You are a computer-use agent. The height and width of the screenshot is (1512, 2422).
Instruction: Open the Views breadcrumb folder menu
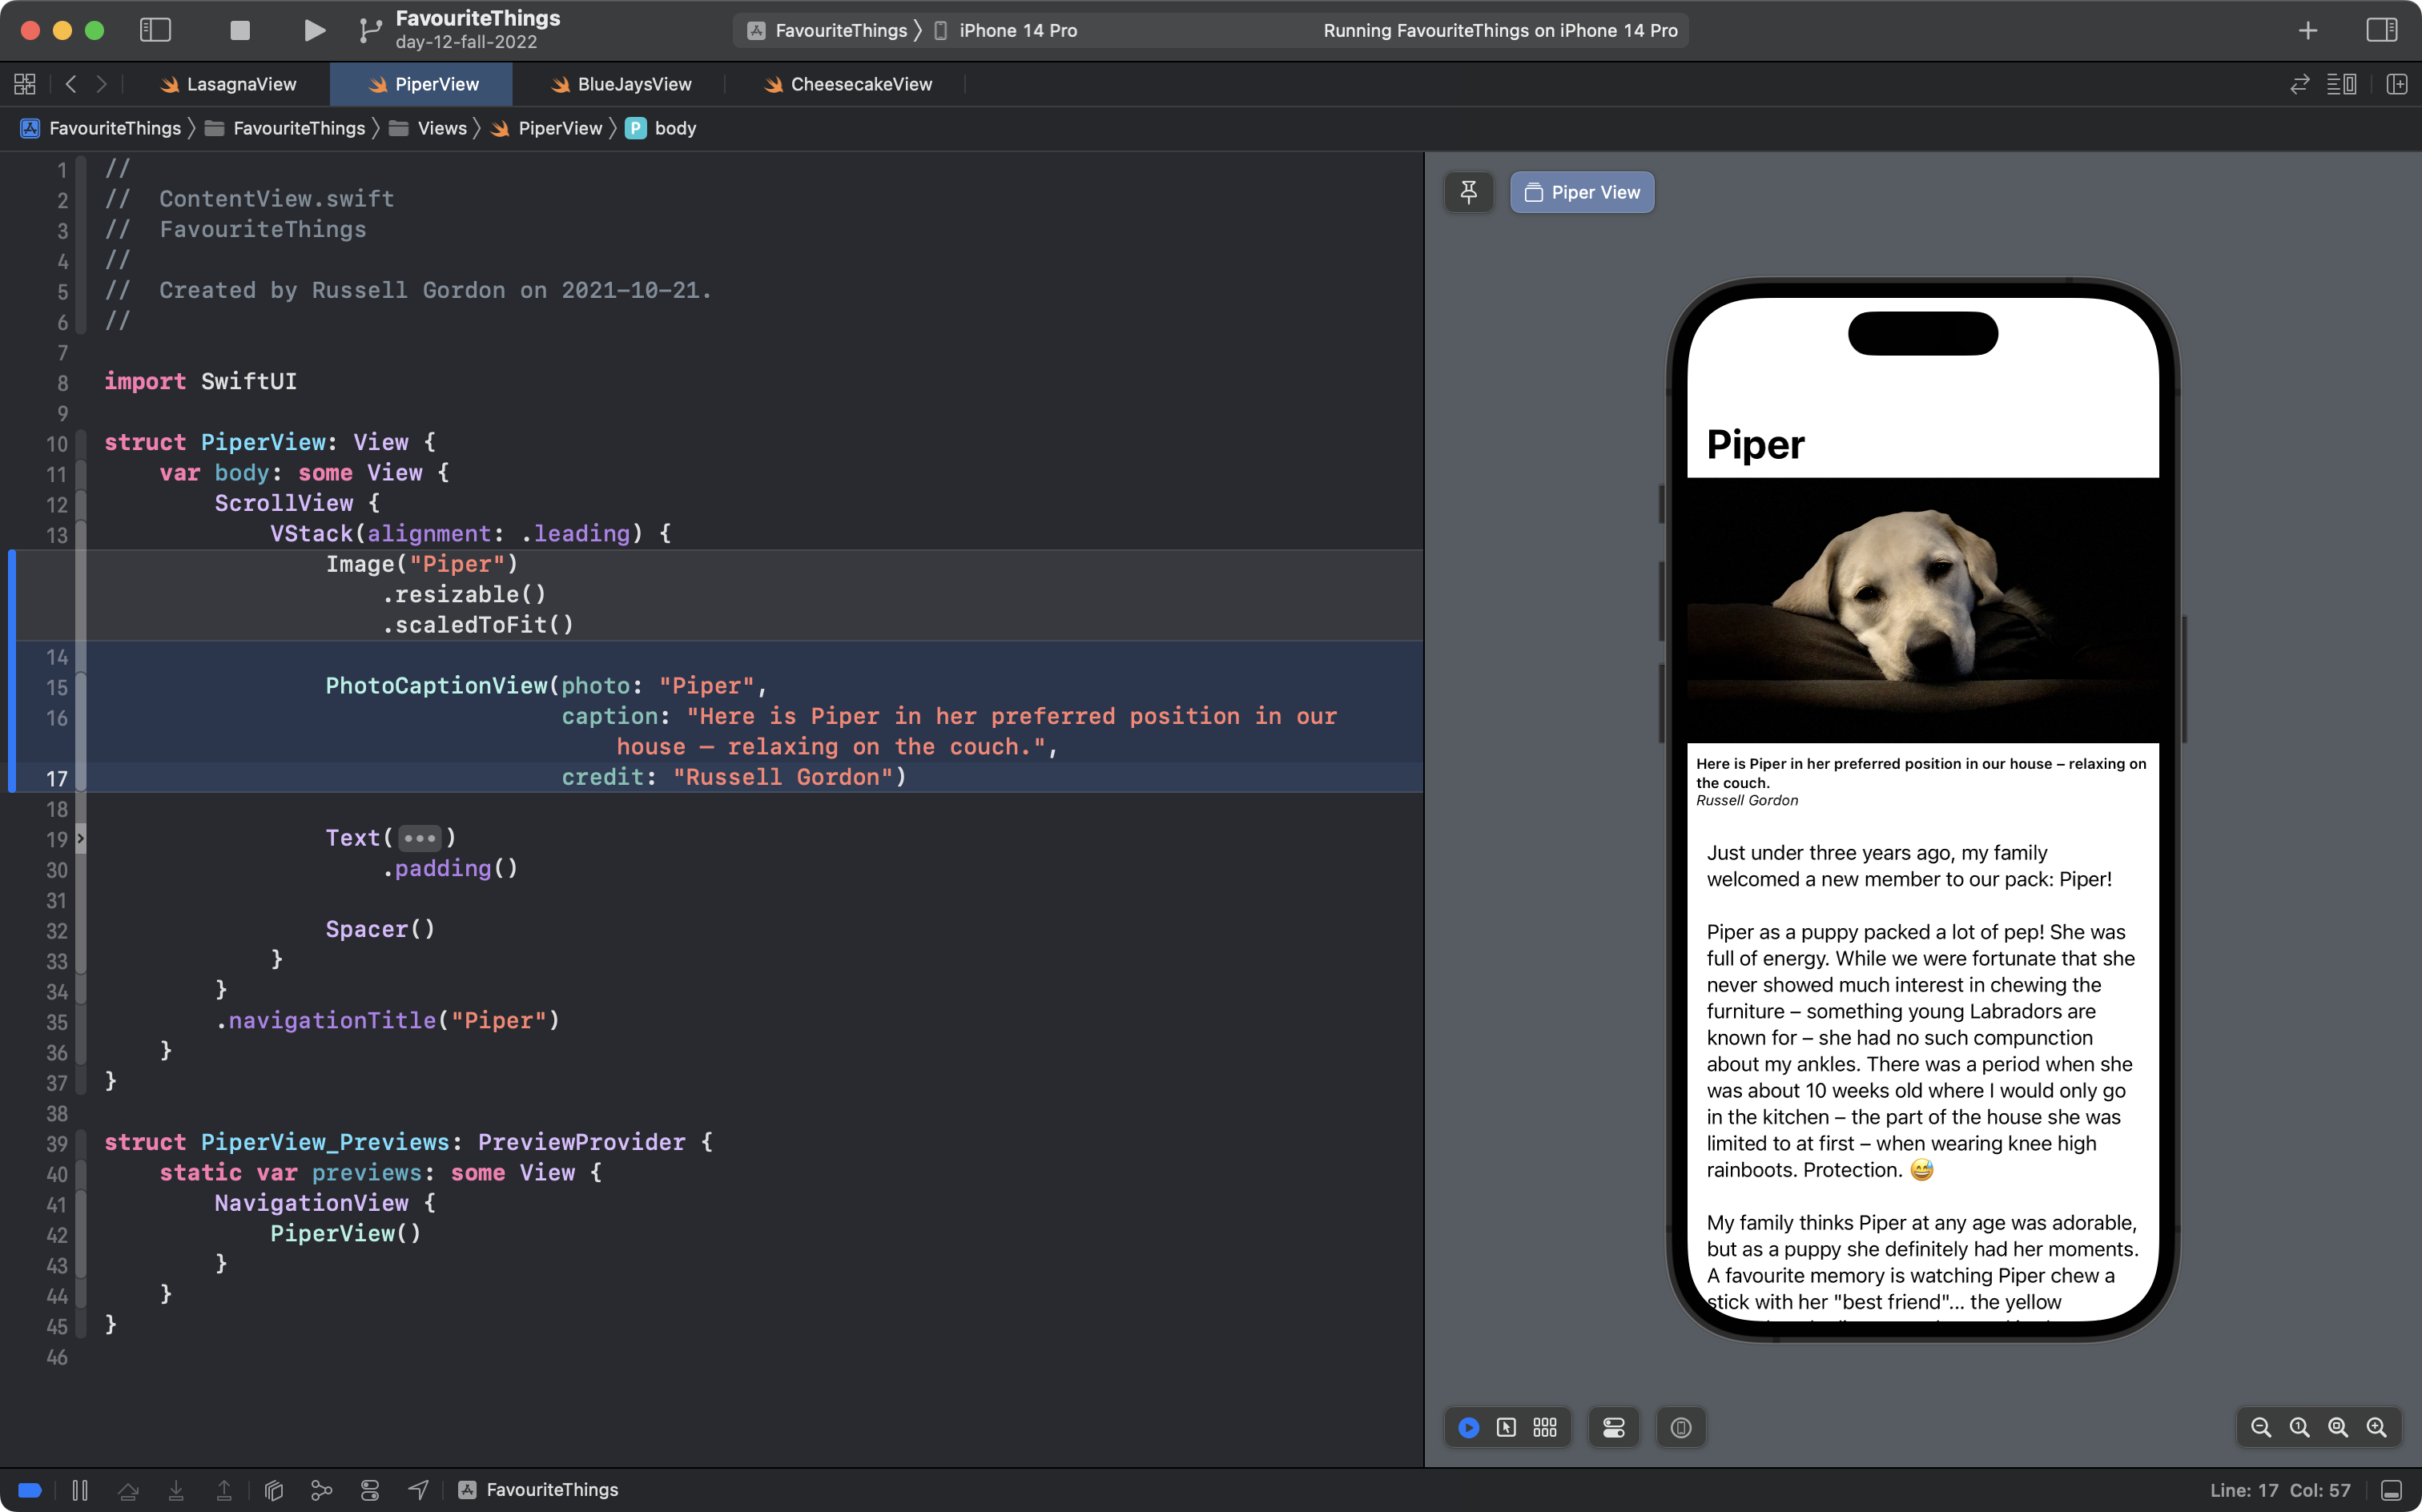pyautogui.click(x=441, y=128)
